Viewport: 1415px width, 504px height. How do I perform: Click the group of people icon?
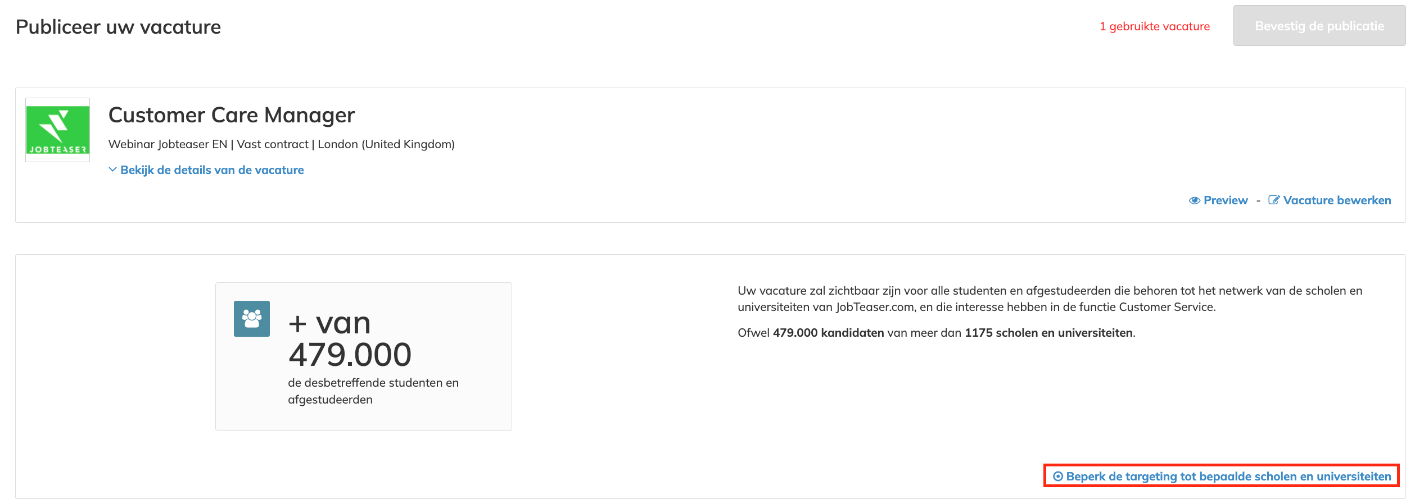252,319
